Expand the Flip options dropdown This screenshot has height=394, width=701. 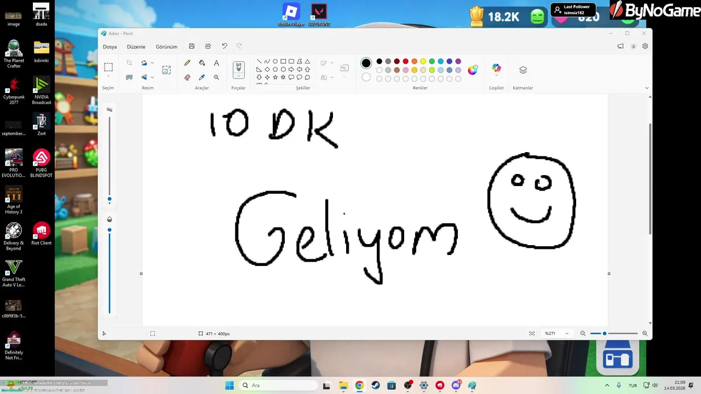pyautogui.click(x=152, y=77)
